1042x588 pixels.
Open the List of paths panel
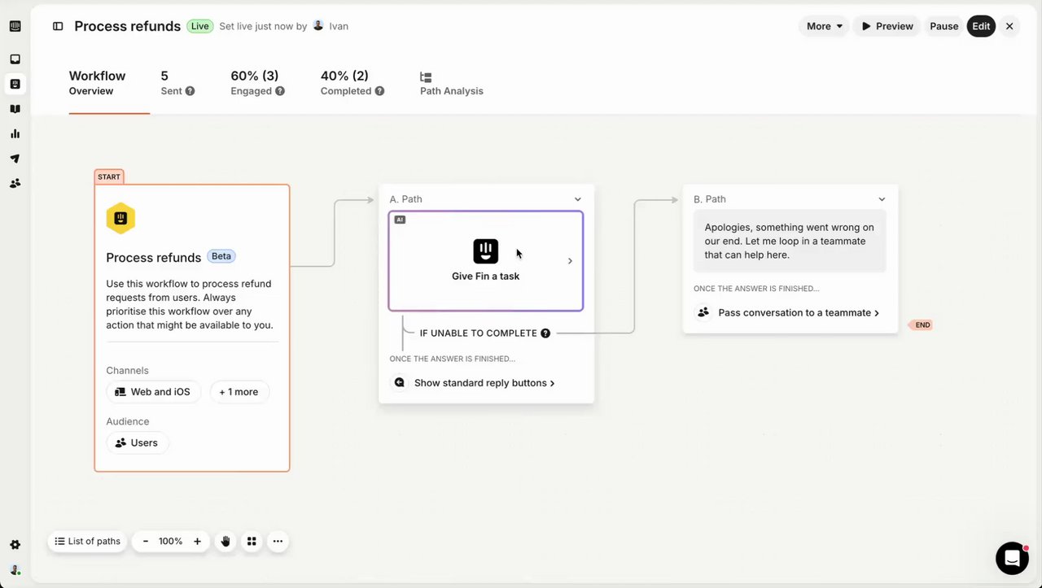87,542
